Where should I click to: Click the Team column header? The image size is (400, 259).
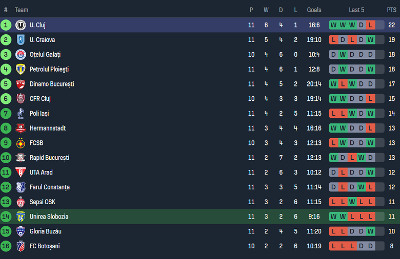(x=22, y=10)
